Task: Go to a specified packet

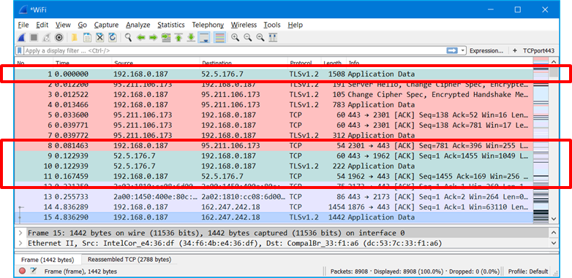Action: pyautogui.click(x=166, y=37)
